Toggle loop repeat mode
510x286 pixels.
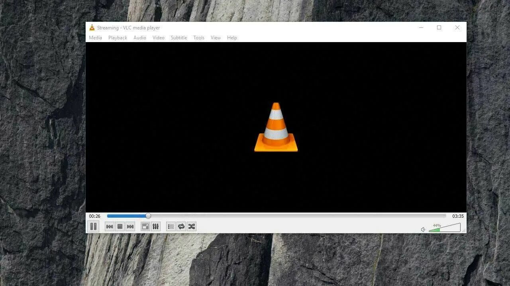(x=181, y=226)
